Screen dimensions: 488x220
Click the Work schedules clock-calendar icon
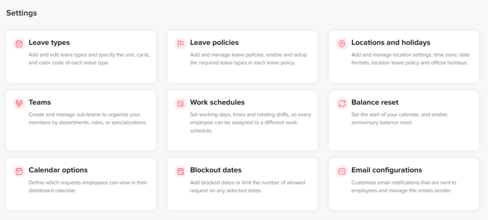click(x=181, y=103)
